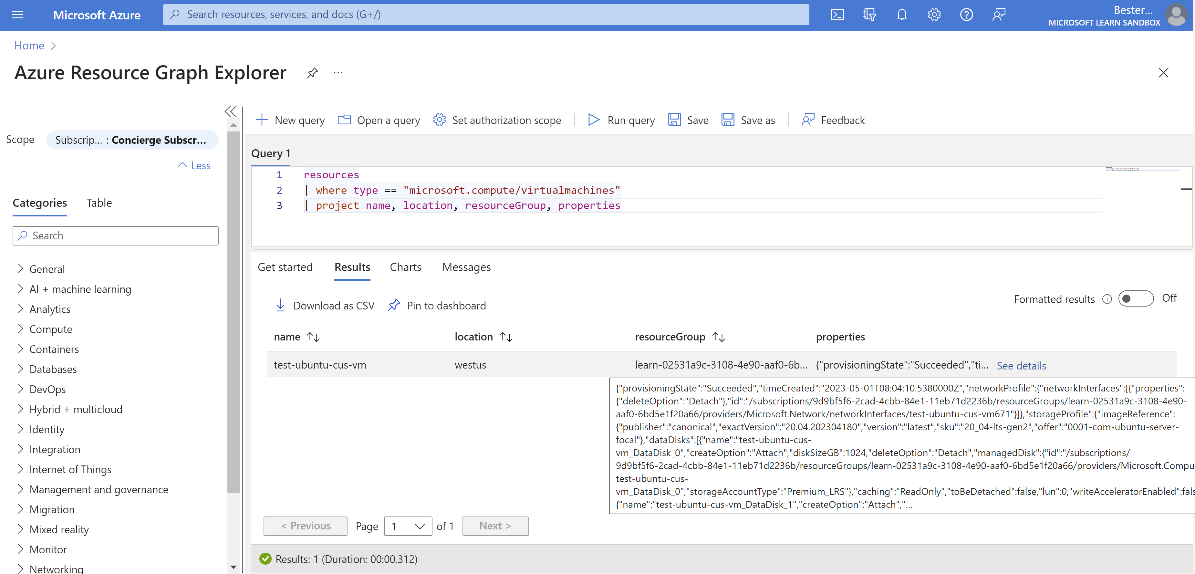The image size is (1195, 574).
Task: Pin results to dashboard
Action: pyautogui.click(x=437, y=306)
